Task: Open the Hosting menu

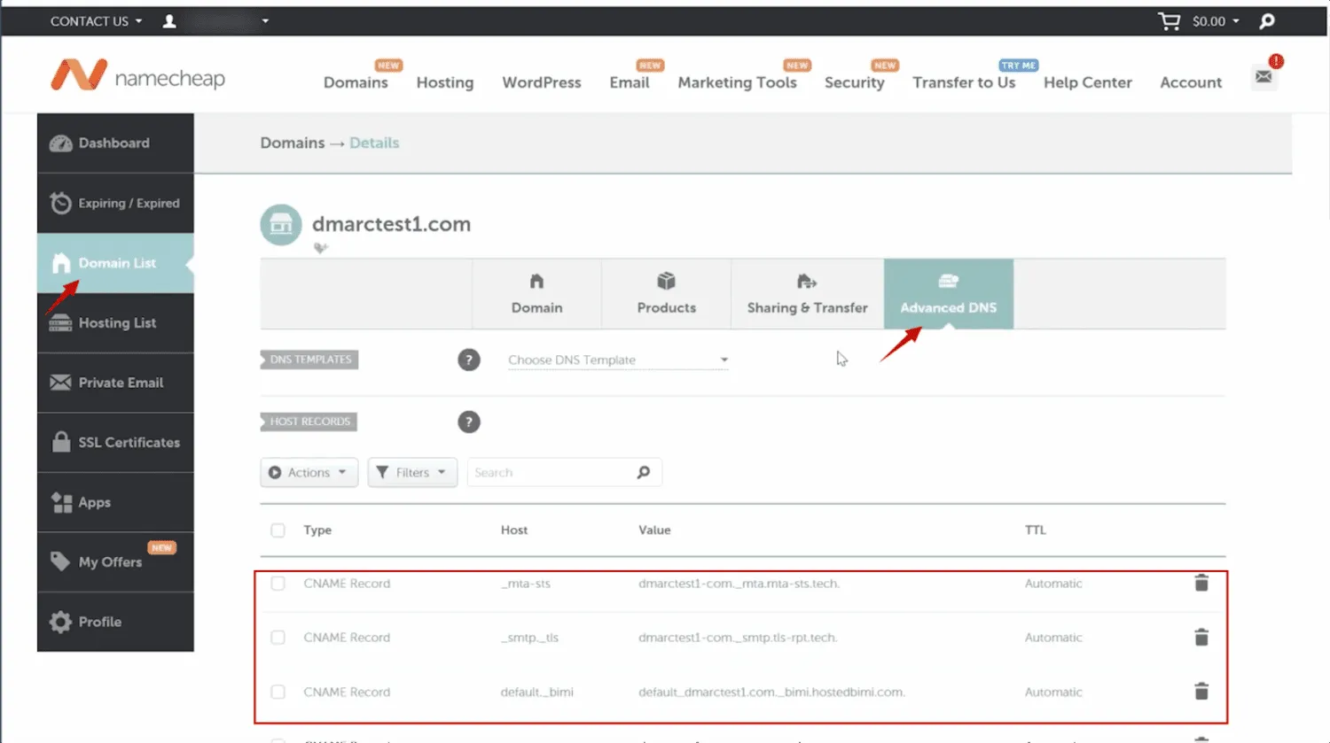Action: [x=445, y=82]
